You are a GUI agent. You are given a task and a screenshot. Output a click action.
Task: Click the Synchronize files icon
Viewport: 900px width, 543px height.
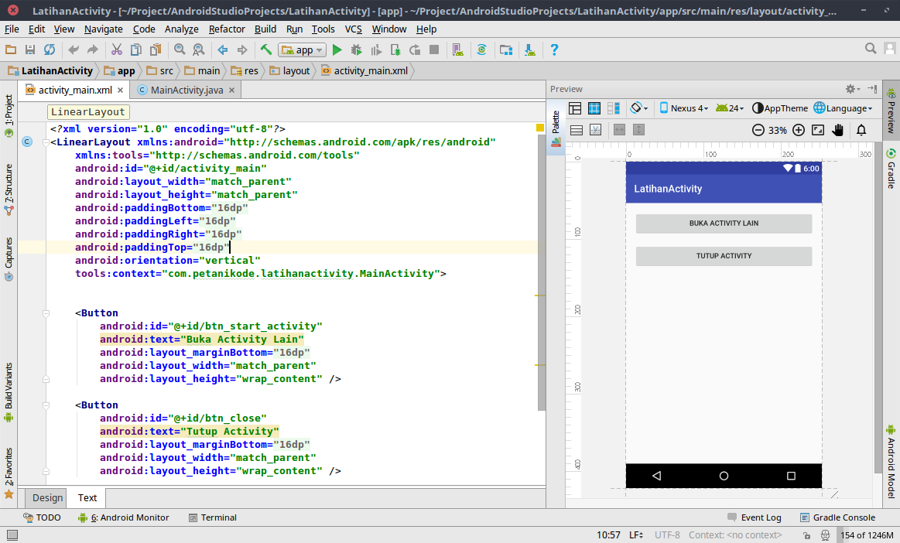[x=49, y=50]
